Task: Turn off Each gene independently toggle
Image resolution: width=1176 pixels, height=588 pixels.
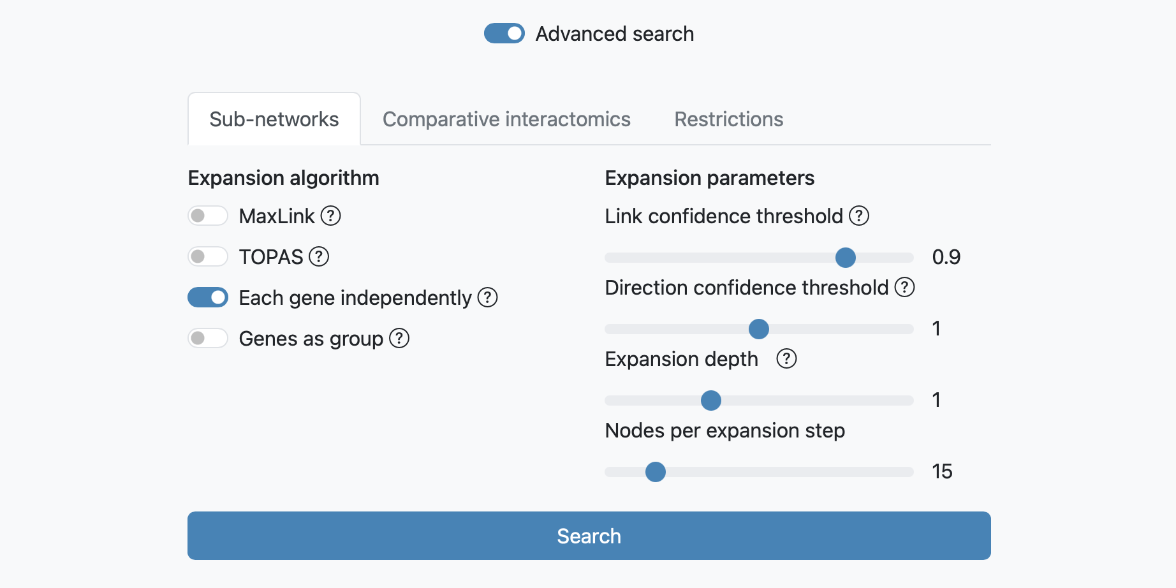Action: [x=208, y=298]
